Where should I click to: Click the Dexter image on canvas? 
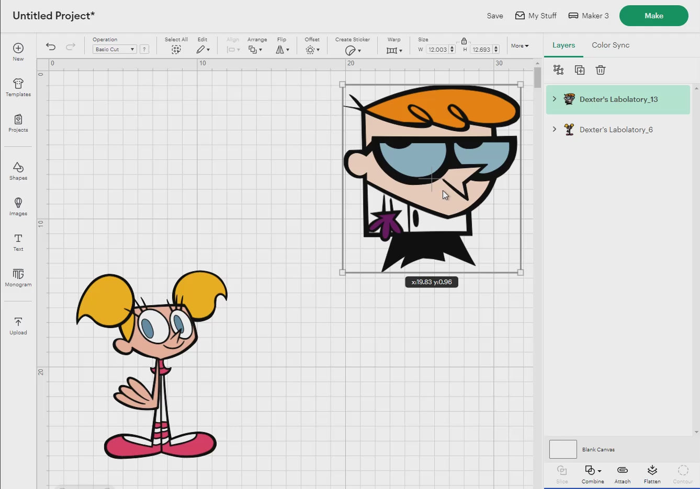pyautogui.click(x=431, y=178)
